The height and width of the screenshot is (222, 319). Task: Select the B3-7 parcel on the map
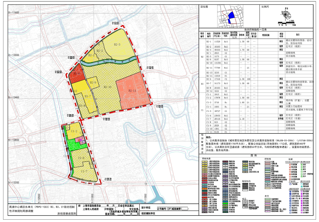click(x=88, y=96)
